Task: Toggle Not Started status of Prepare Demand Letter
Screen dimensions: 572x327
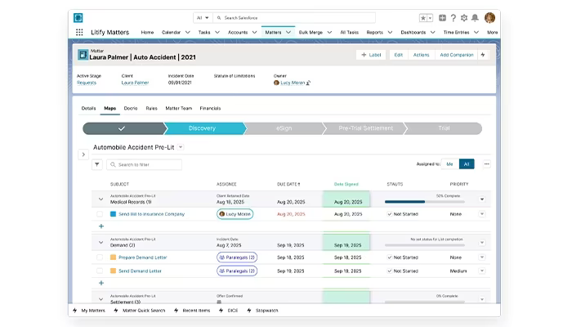Action: [389, 258]
